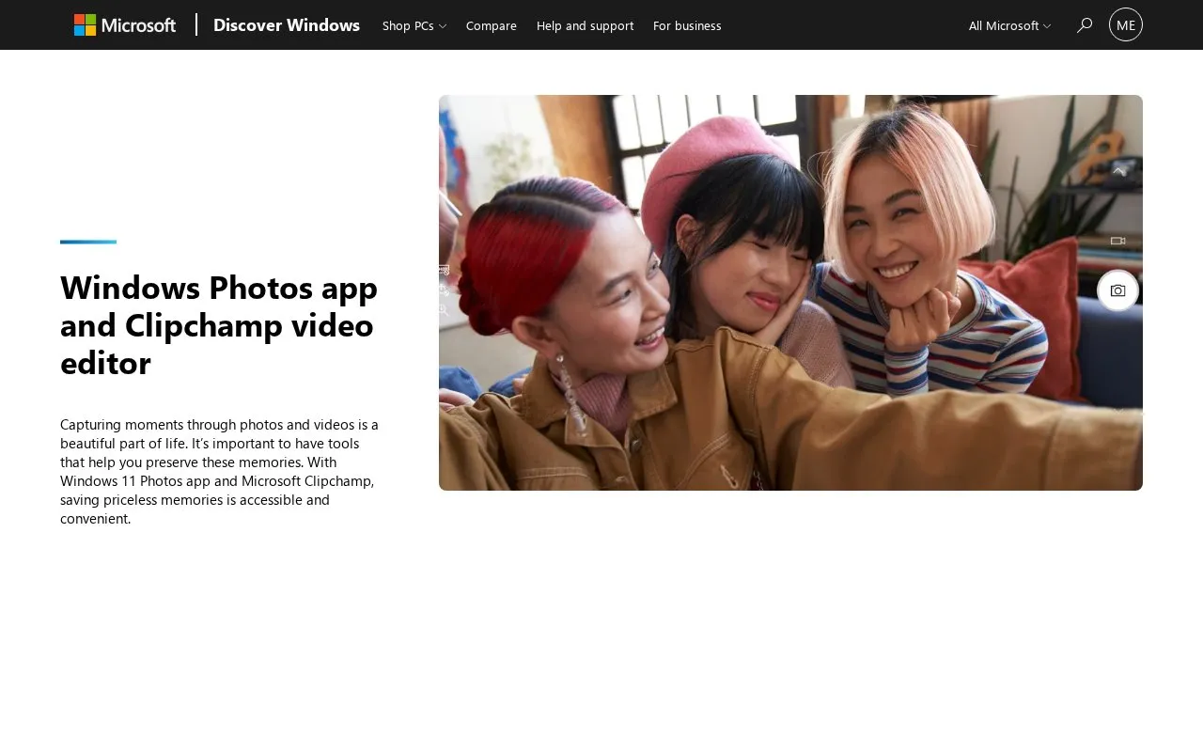
Task: Open the search magnifier icon
Action: tap(1085, 25)
